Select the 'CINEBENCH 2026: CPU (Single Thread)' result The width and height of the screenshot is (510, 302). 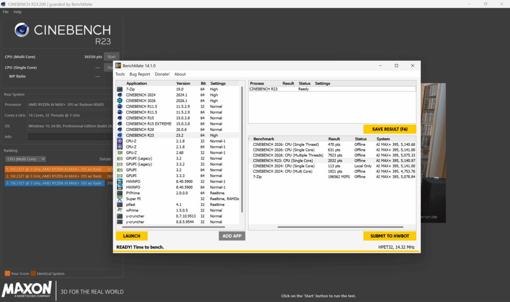coord(332,144)
